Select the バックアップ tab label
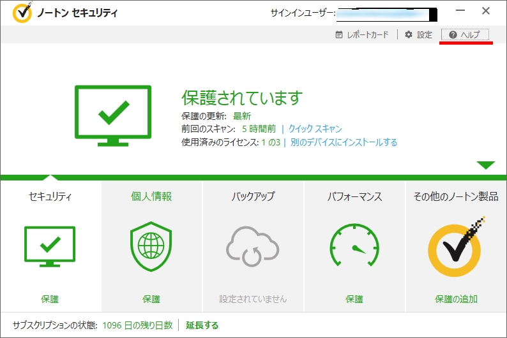507x338 pixels. (x=253, y=196)
